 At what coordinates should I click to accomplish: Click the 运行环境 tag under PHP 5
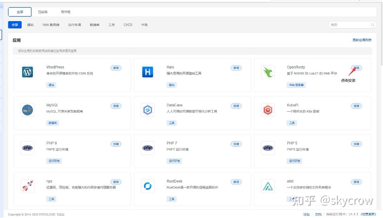(x=294, y=161)
